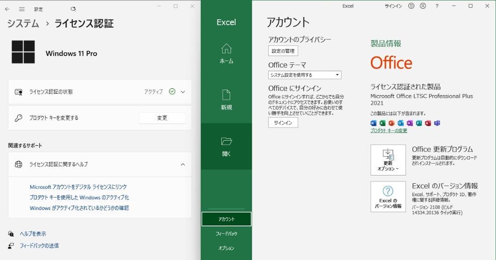Click Microsoft Office LTSC Professional Plus 2021 text
The height and width of the screenshot is (260, 496).
(x=422, y=99)
